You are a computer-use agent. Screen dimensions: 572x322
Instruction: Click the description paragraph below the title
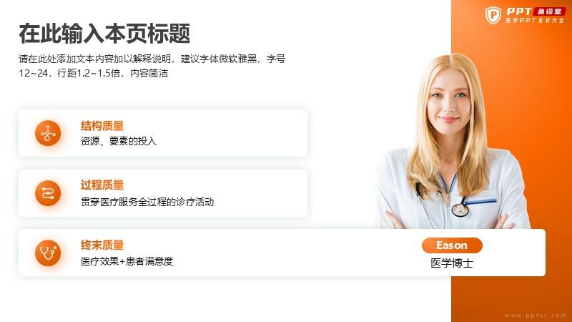pos(152,66)
